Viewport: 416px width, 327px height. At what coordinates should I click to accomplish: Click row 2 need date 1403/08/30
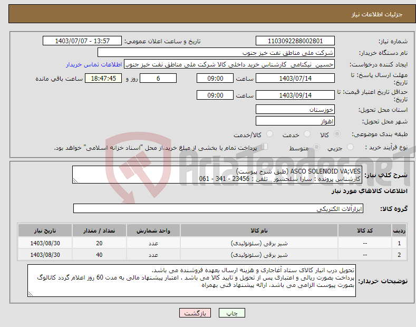tap(45, 255)
